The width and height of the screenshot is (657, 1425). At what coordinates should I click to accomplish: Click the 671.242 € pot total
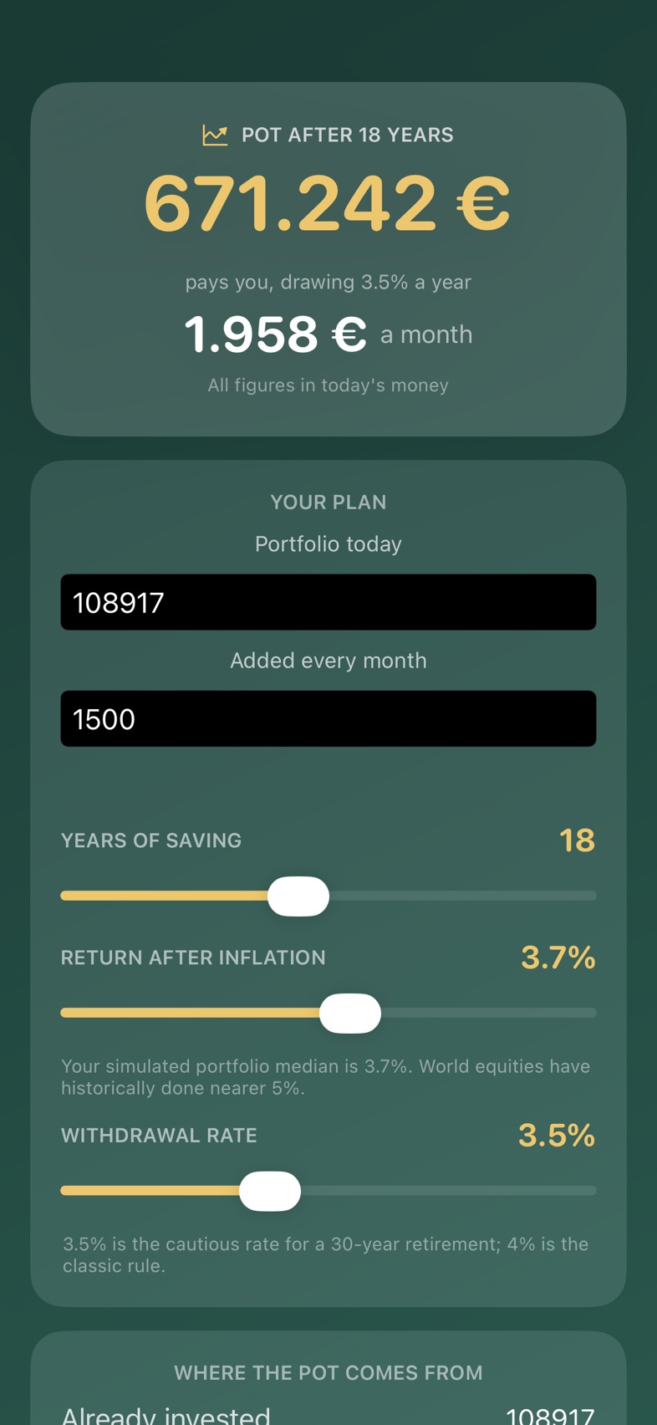pos(328,203)
